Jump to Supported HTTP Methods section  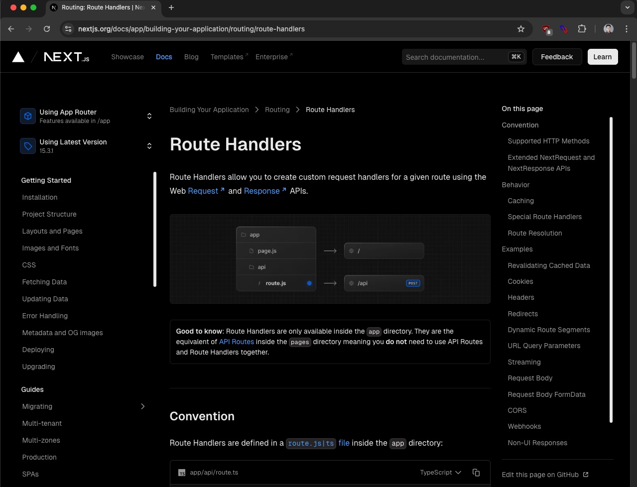[x=548, y=141]
